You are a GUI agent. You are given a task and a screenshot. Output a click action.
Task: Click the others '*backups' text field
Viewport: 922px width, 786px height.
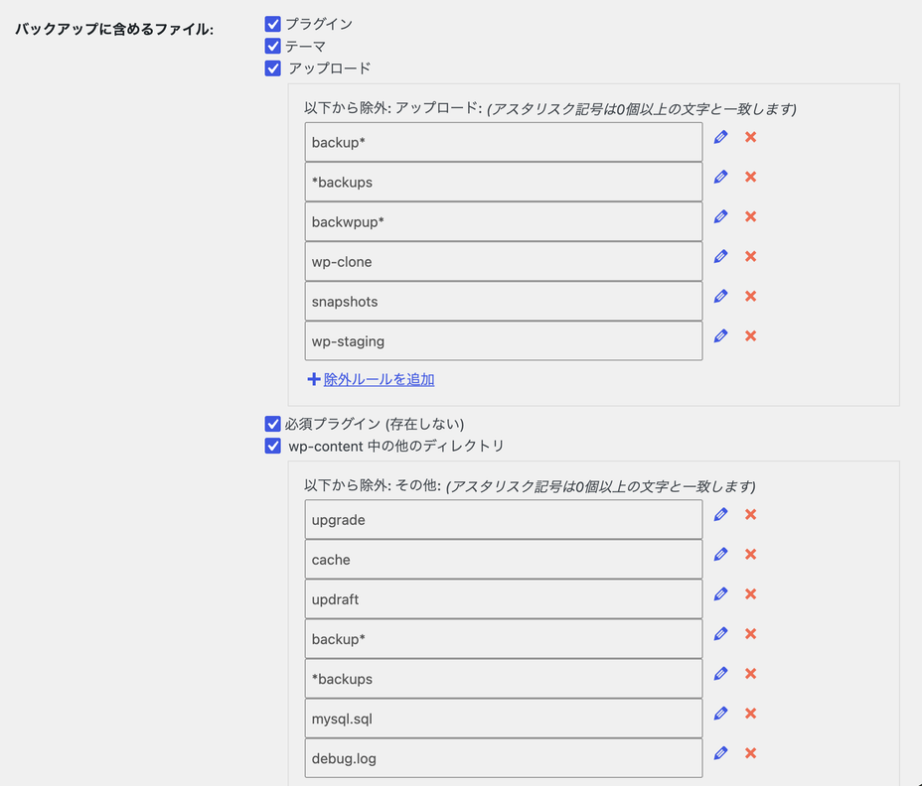click(504, 679)
